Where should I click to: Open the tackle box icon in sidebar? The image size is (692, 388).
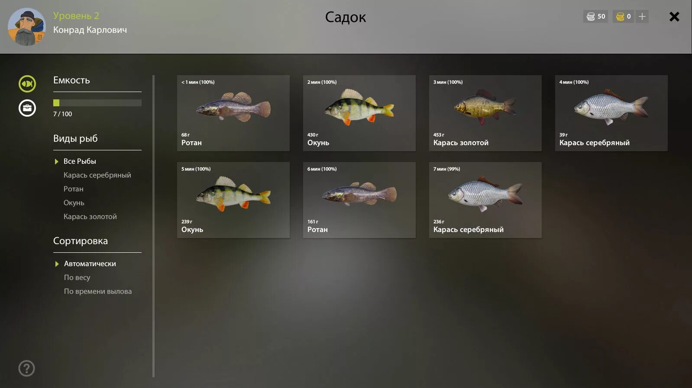27,108
